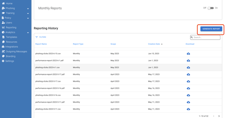Download performance-report-2023-5-16.pdf via cloud icon
Screen dimensions: 226x118
[x=188, y=88]
